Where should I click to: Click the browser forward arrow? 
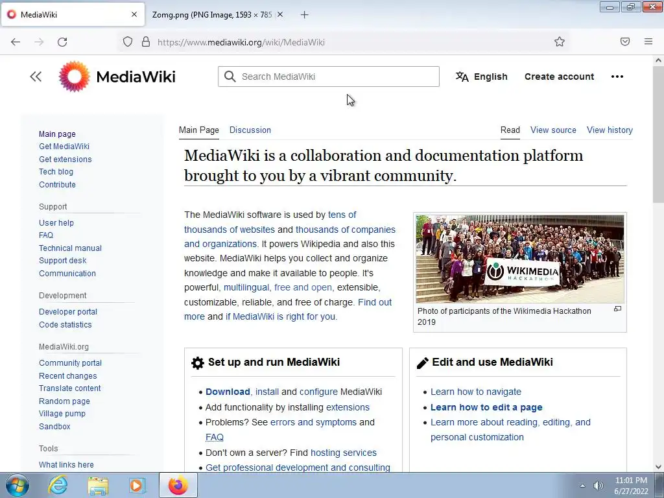tap(39, 42)
